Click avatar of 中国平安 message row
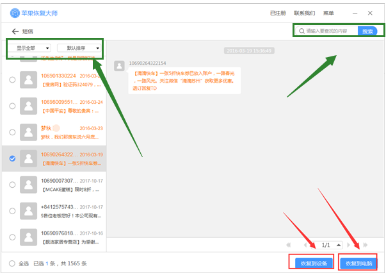Image resolution: width=386 pixels, height=275 pixels. click(29, 106)
